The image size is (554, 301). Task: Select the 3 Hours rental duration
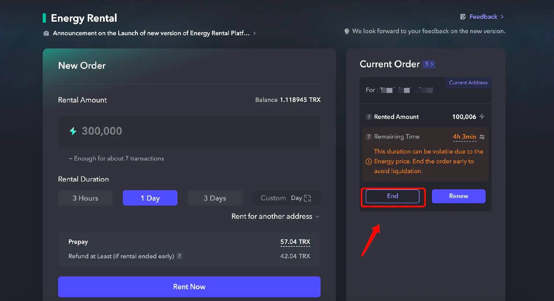[x=85, y=198]
